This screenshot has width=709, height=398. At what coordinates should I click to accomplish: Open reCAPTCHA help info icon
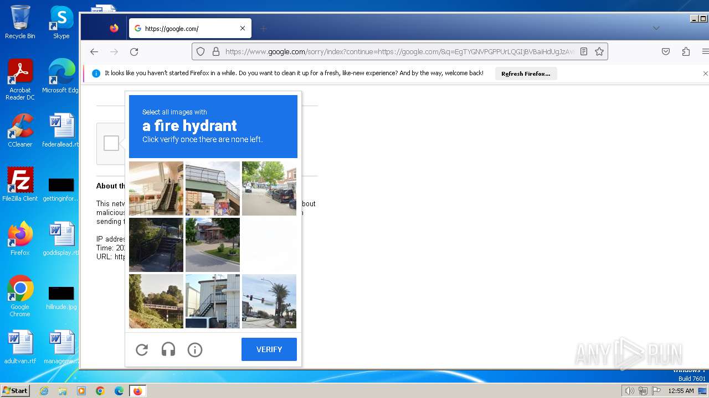point(195,349)
